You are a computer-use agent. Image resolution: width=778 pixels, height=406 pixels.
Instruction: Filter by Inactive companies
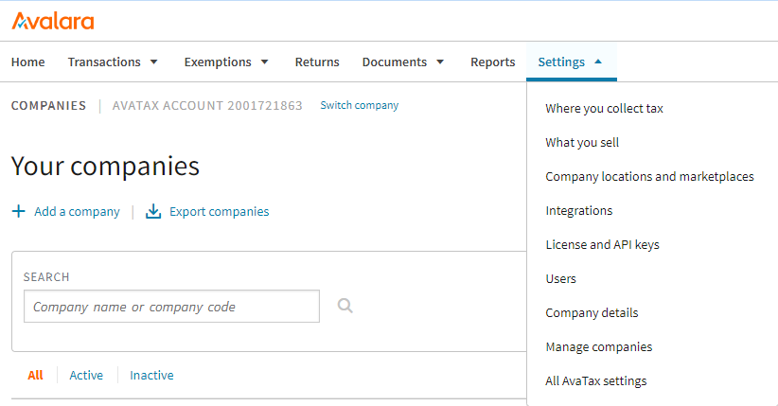(x=151, y=375)
